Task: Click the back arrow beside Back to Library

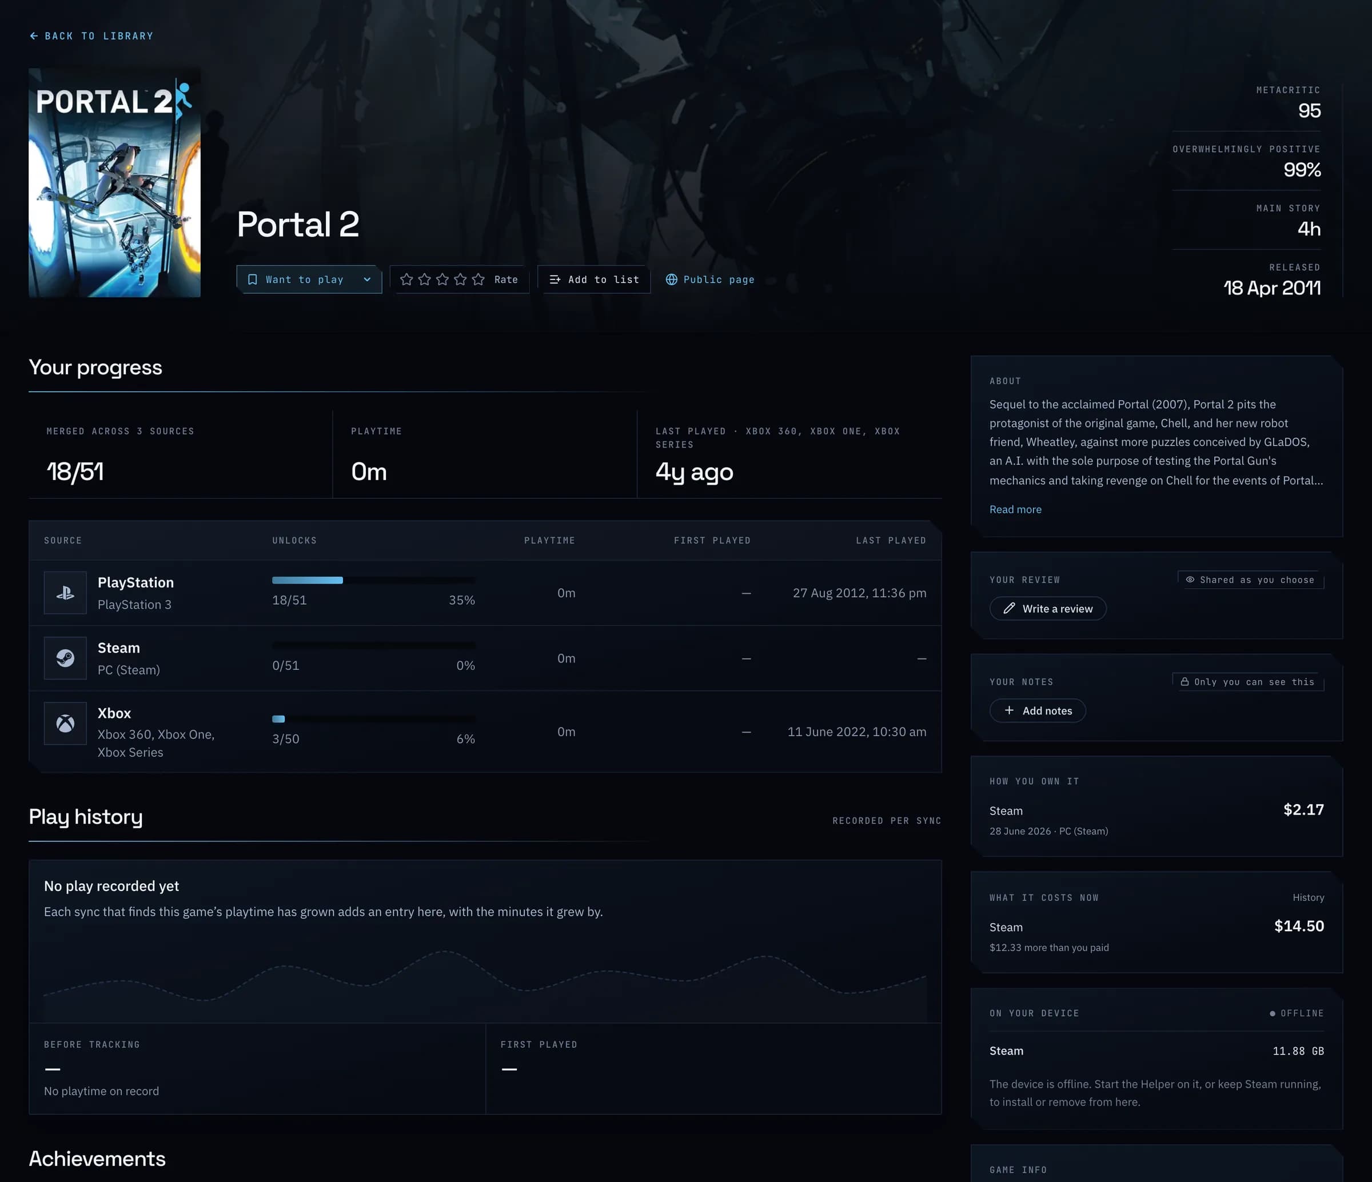Action: coord(34,36)
